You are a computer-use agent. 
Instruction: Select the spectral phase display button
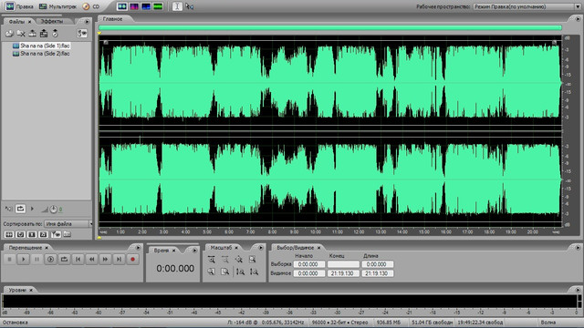point(158,6)
